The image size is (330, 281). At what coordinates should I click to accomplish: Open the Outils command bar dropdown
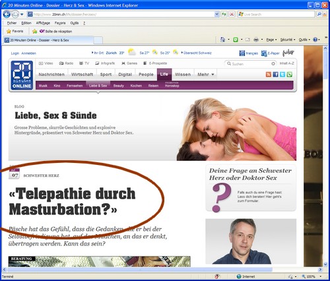(304, 40)
